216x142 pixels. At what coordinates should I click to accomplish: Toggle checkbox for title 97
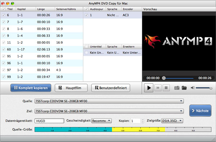coord(4,70)
